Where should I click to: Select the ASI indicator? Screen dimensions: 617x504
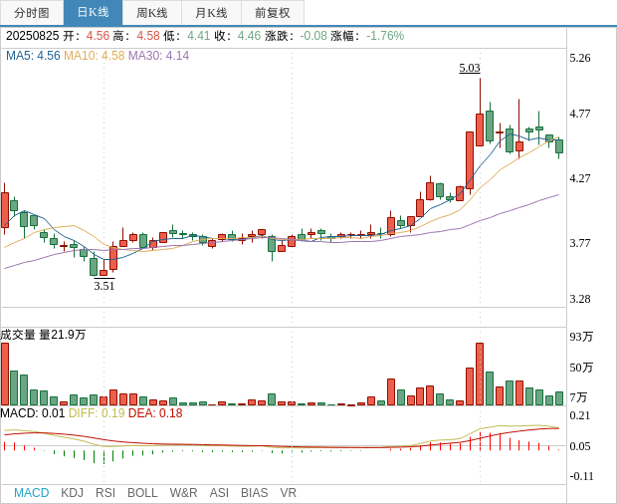tap(219, 493)
